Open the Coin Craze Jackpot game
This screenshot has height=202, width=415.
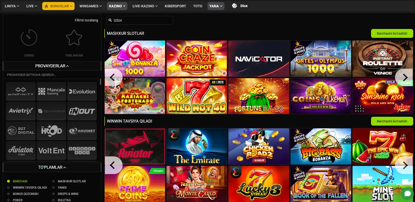[197, 59]
